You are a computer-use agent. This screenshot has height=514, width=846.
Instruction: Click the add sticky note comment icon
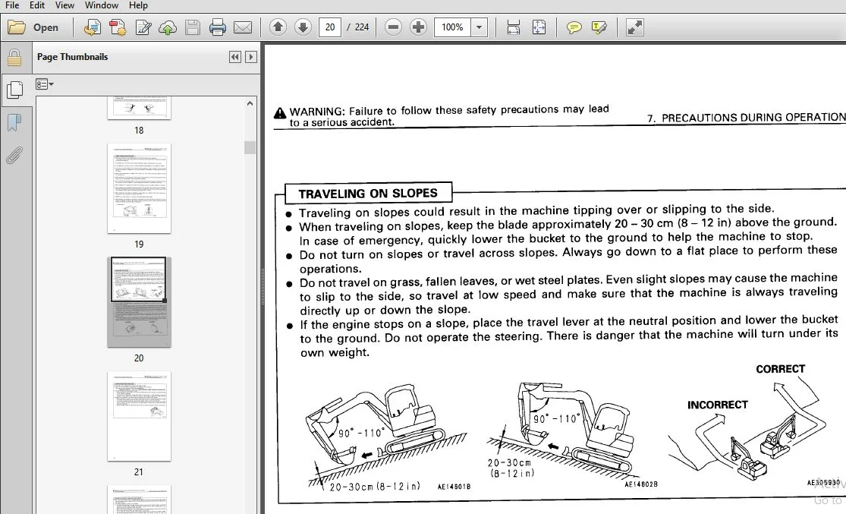(x=574, y=27)
